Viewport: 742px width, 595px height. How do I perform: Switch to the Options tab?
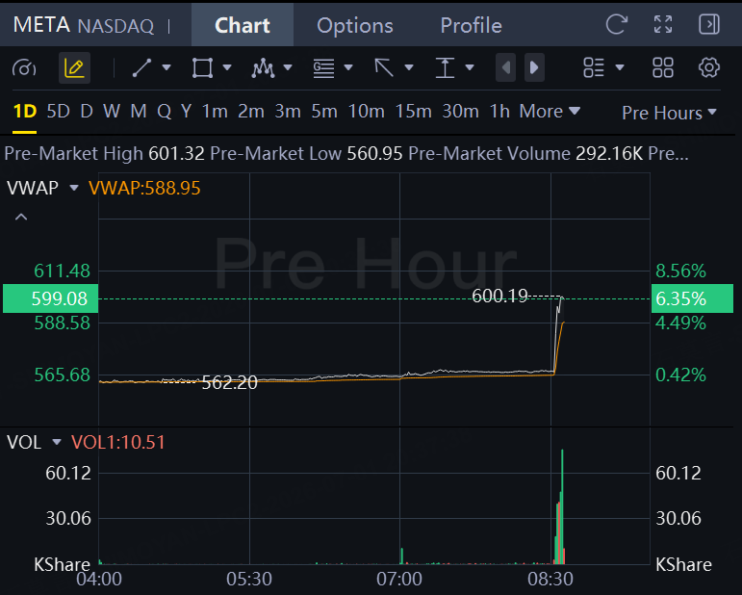click(355, 25)
